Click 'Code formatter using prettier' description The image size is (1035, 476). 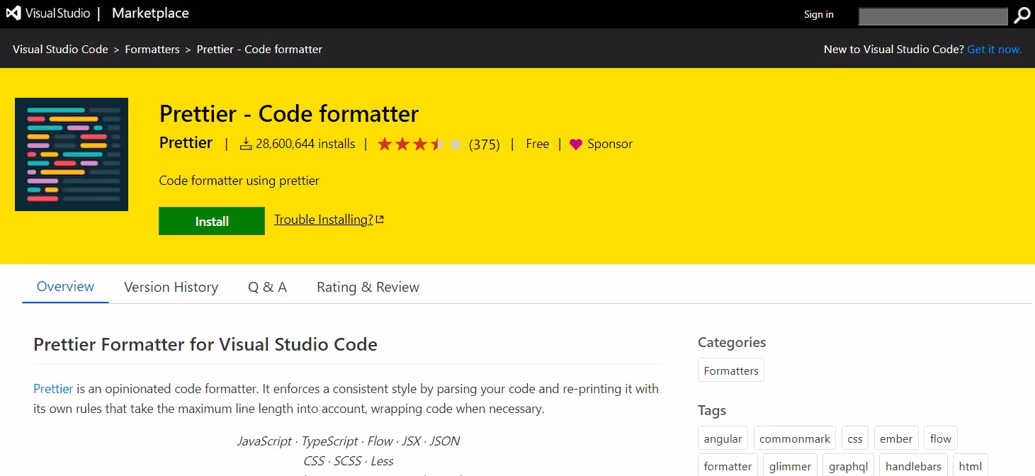click(x=239, y=181)
